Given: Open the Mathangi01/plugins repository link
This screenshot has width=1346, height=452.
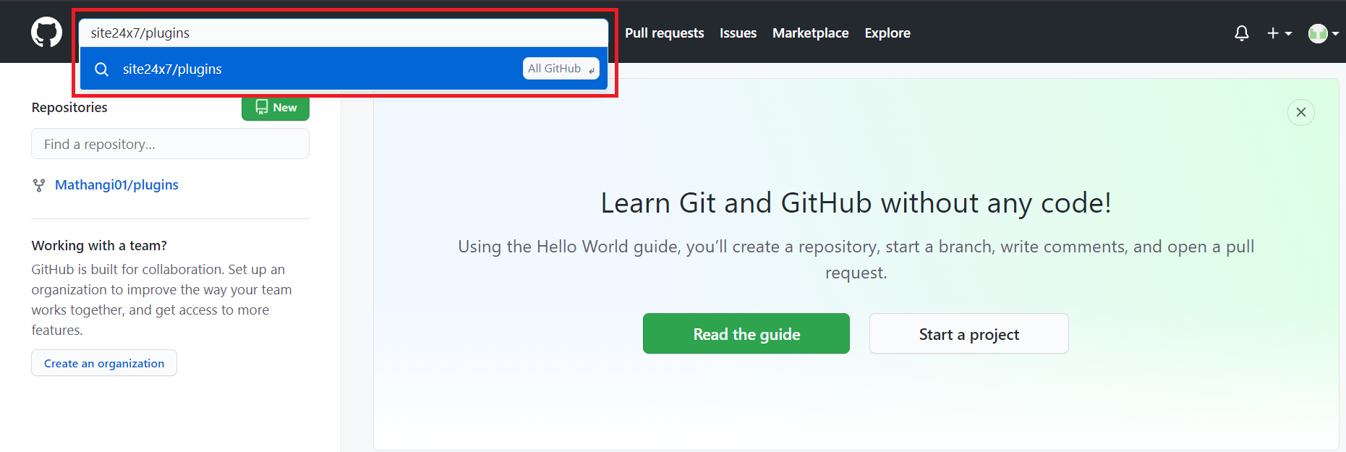Looking at the screenshot, I should [116, 185].
